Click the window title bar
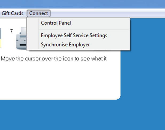The image size is (165, 130). tap(82, 4)
